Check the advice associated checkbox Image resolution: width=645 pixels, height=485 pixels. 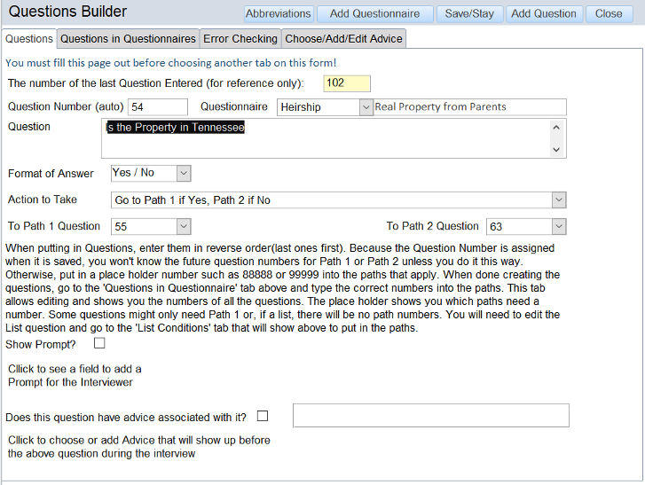pyautogui.click(x=263, y=416)
